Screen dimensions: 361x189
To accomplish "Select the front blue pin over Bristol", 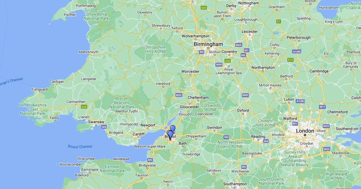I will [x=171, y=135].
